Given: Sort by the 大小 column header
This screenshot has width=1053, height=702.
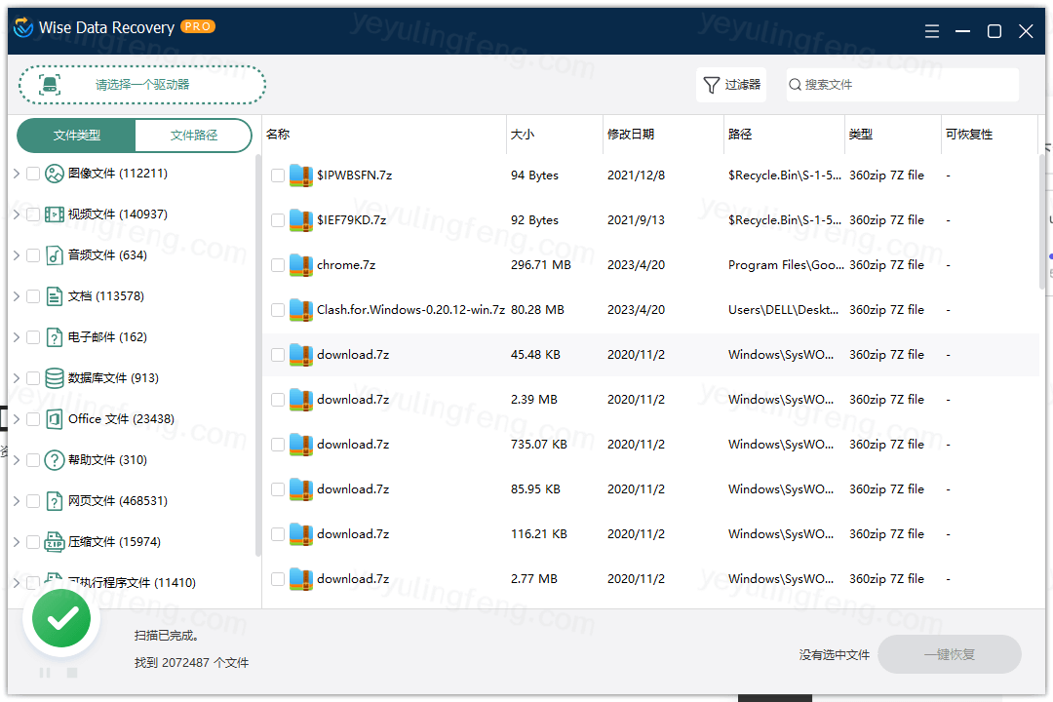Looking at the screenshot, I should point(555,135).
